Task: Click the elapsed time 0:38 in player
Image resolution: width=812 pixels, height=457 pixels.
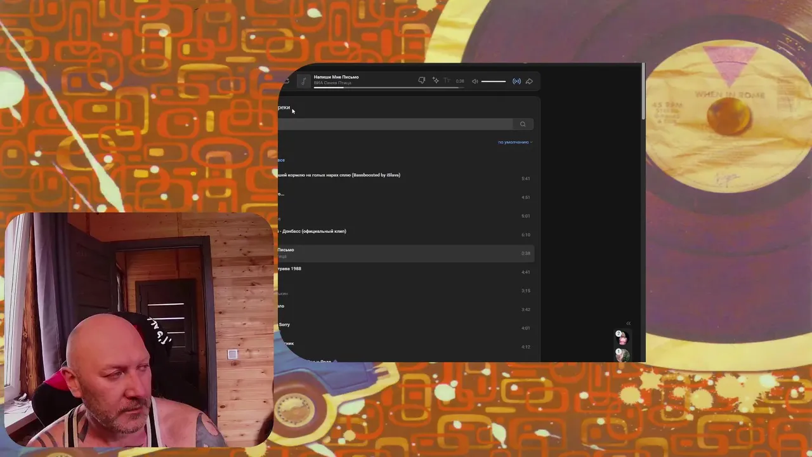Action: (460, 81)
